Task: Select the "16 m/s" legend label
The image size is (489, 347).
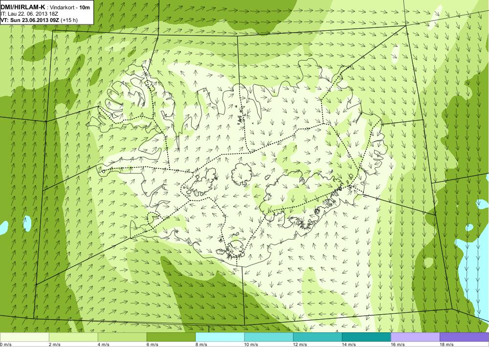Action: [398, 345]
